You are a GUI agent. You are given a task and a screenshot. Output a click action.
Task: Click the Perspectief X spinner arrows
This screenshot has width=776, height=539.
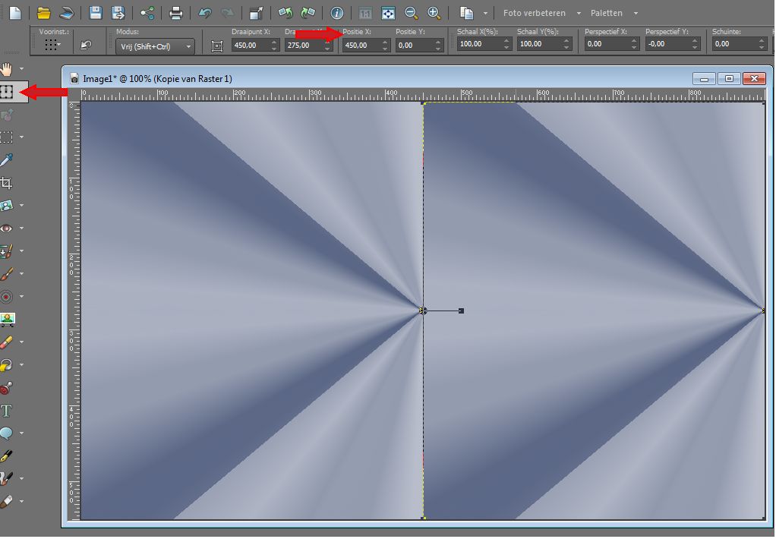[635, 44]
